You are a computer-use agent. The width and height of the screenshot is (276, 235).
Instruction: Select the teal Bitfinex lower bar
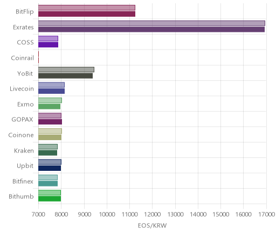[x=48, y=184]
